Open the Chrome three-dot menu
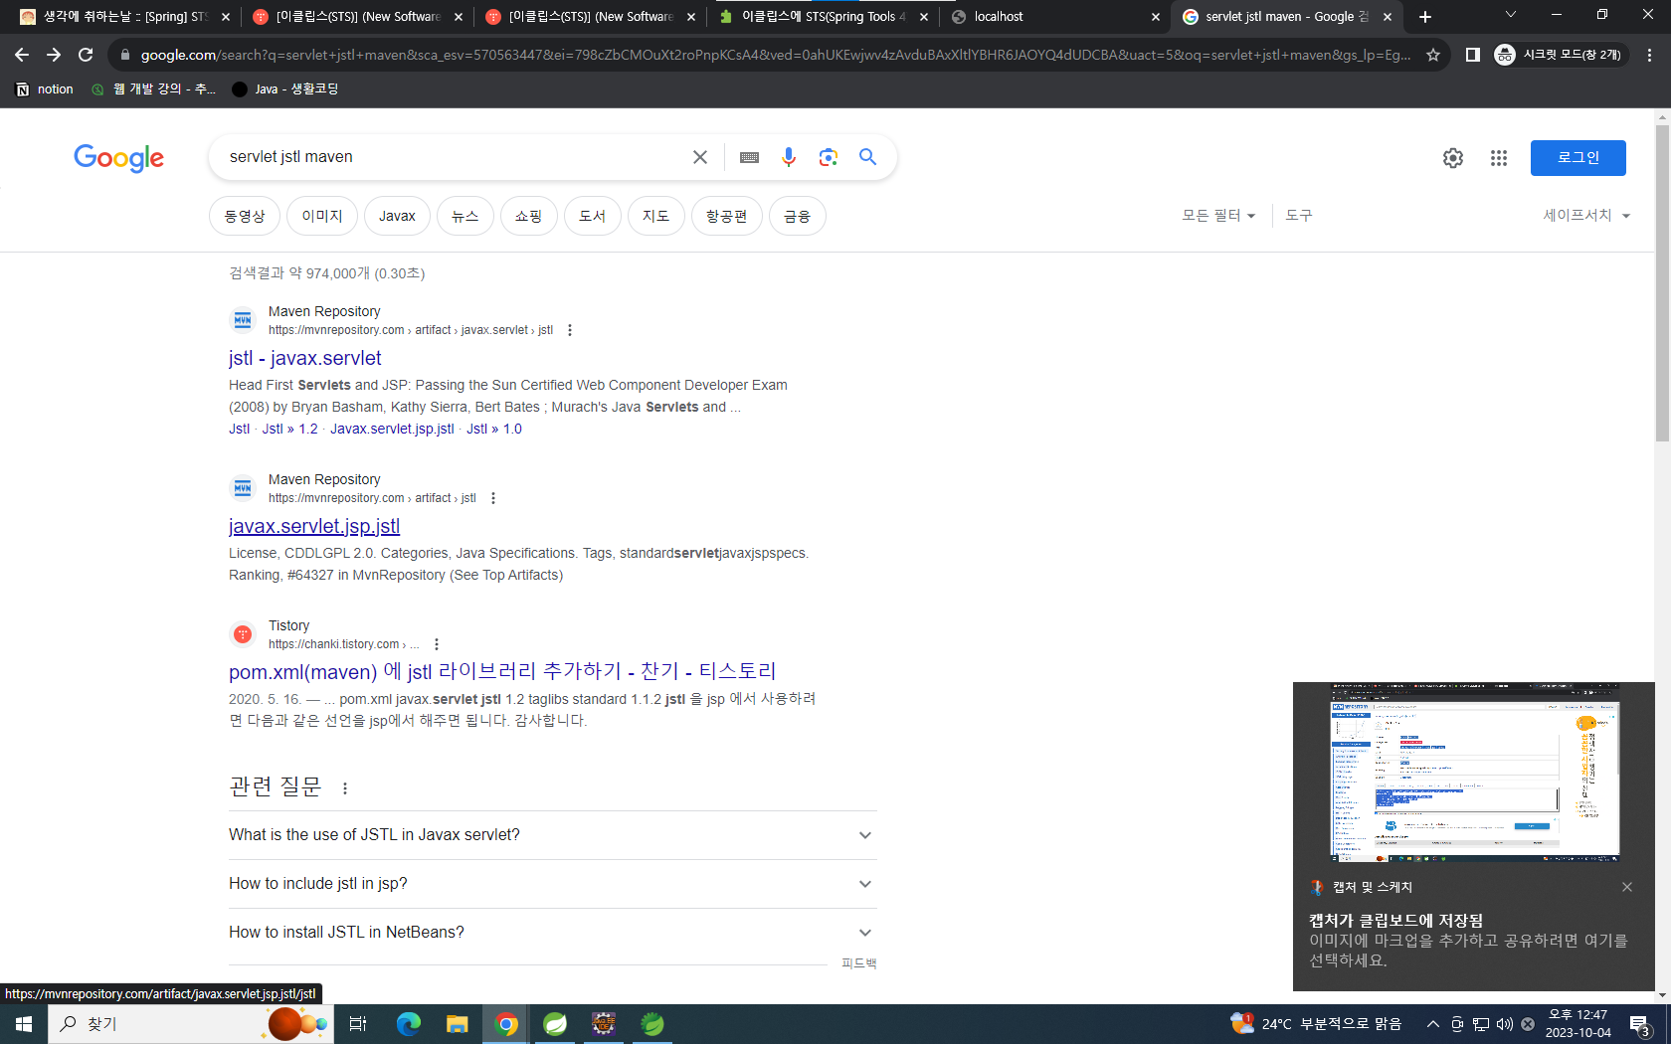This screenshot has height=1044, width=1671. [x=1649, y=55]
